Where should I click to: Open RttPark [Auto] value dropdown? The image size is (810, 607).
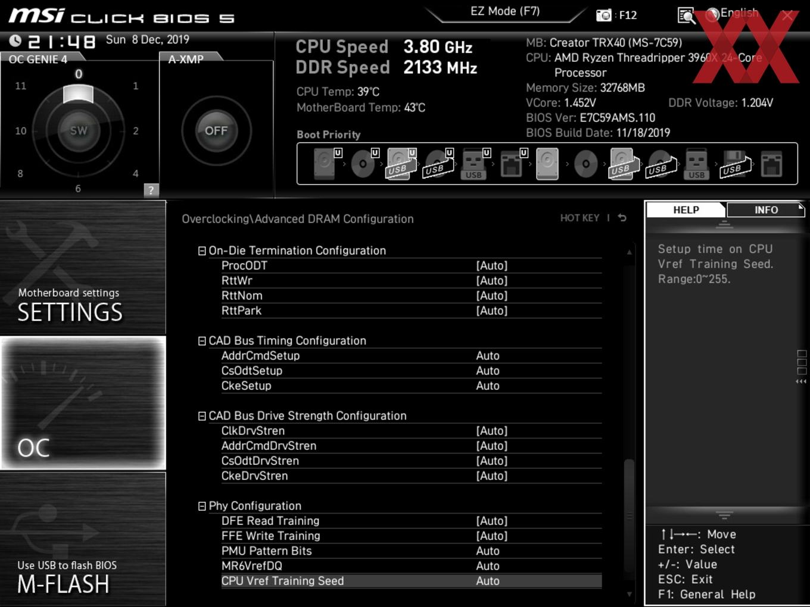(492, 311)
